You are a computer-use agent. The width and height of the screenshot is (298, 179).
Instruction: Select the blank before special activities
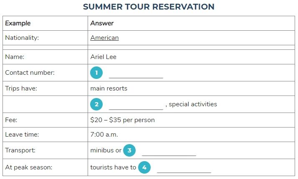pyautogui.click(x=136, y=107)
